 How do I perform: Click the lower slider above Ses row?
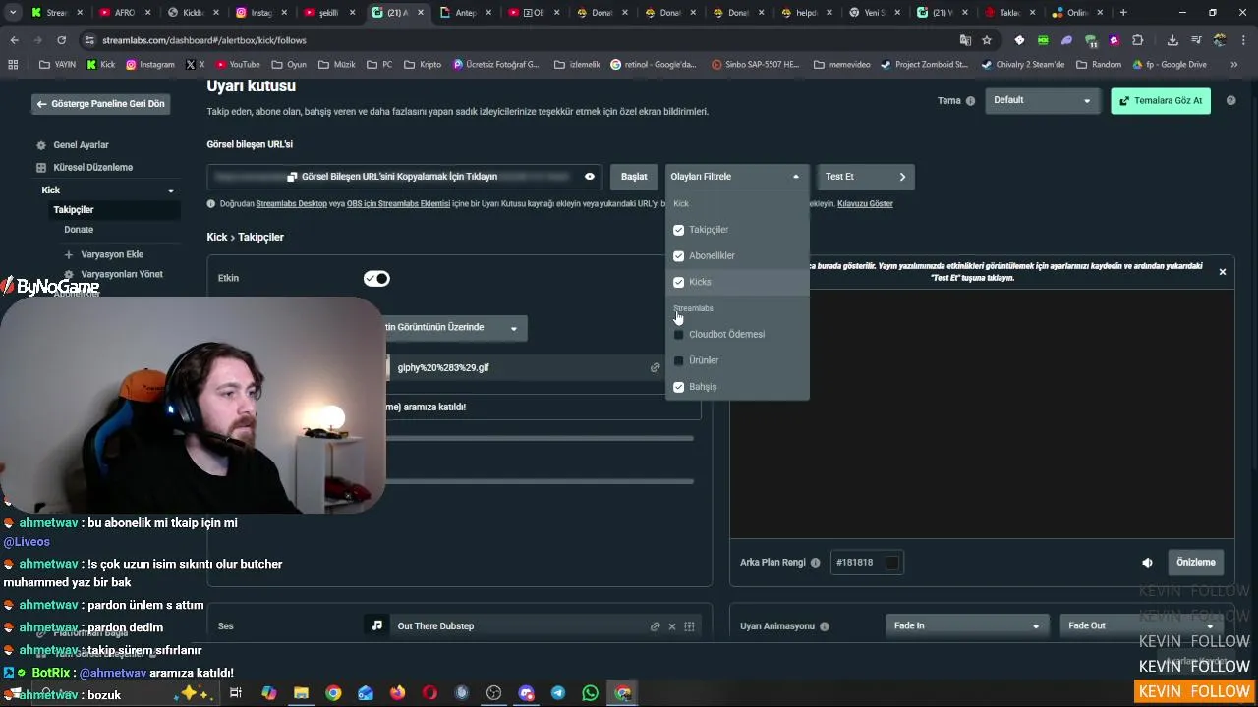click(x=539, y=481)
